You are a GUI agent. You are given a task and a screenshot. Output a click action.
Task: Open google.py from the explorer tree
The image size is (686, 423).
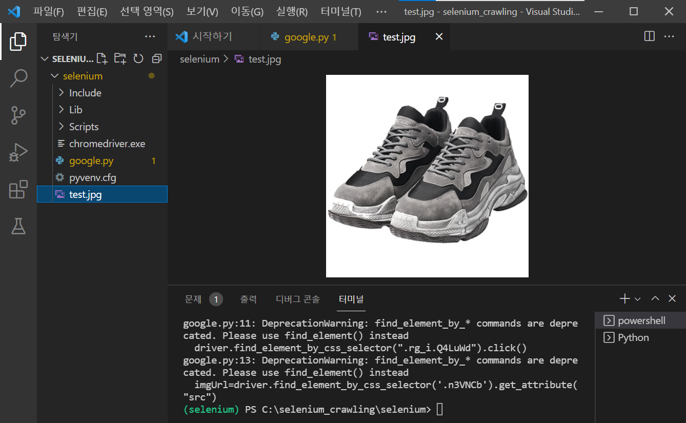point(102,160)
